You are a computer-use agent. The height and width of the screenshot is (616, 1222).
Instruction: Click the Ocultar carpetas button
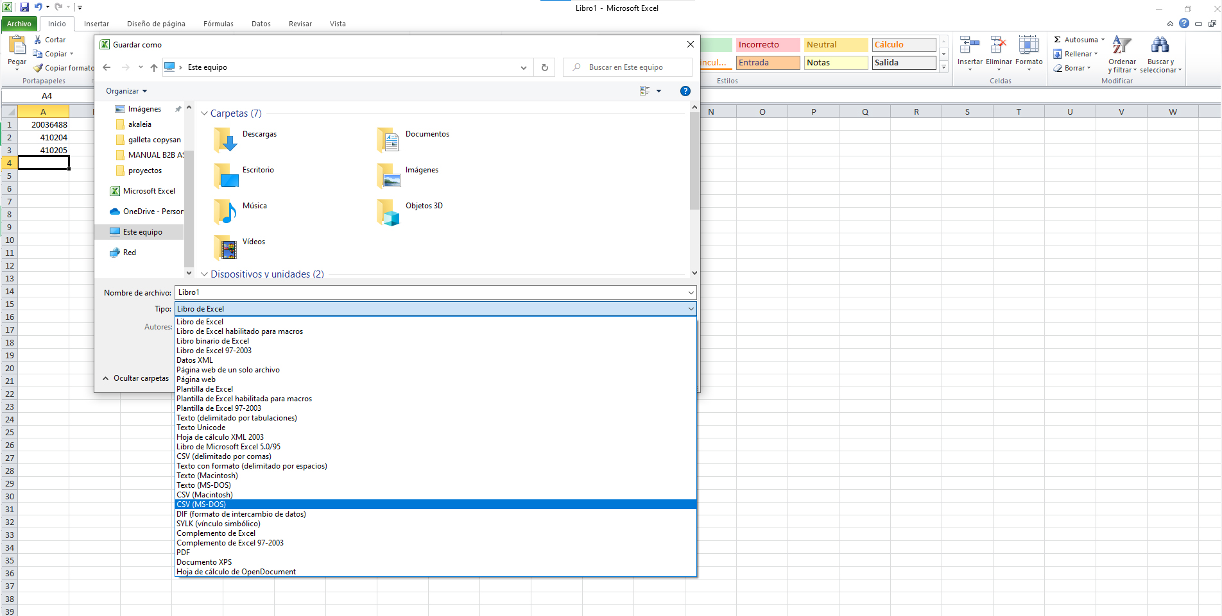point(136,378)
